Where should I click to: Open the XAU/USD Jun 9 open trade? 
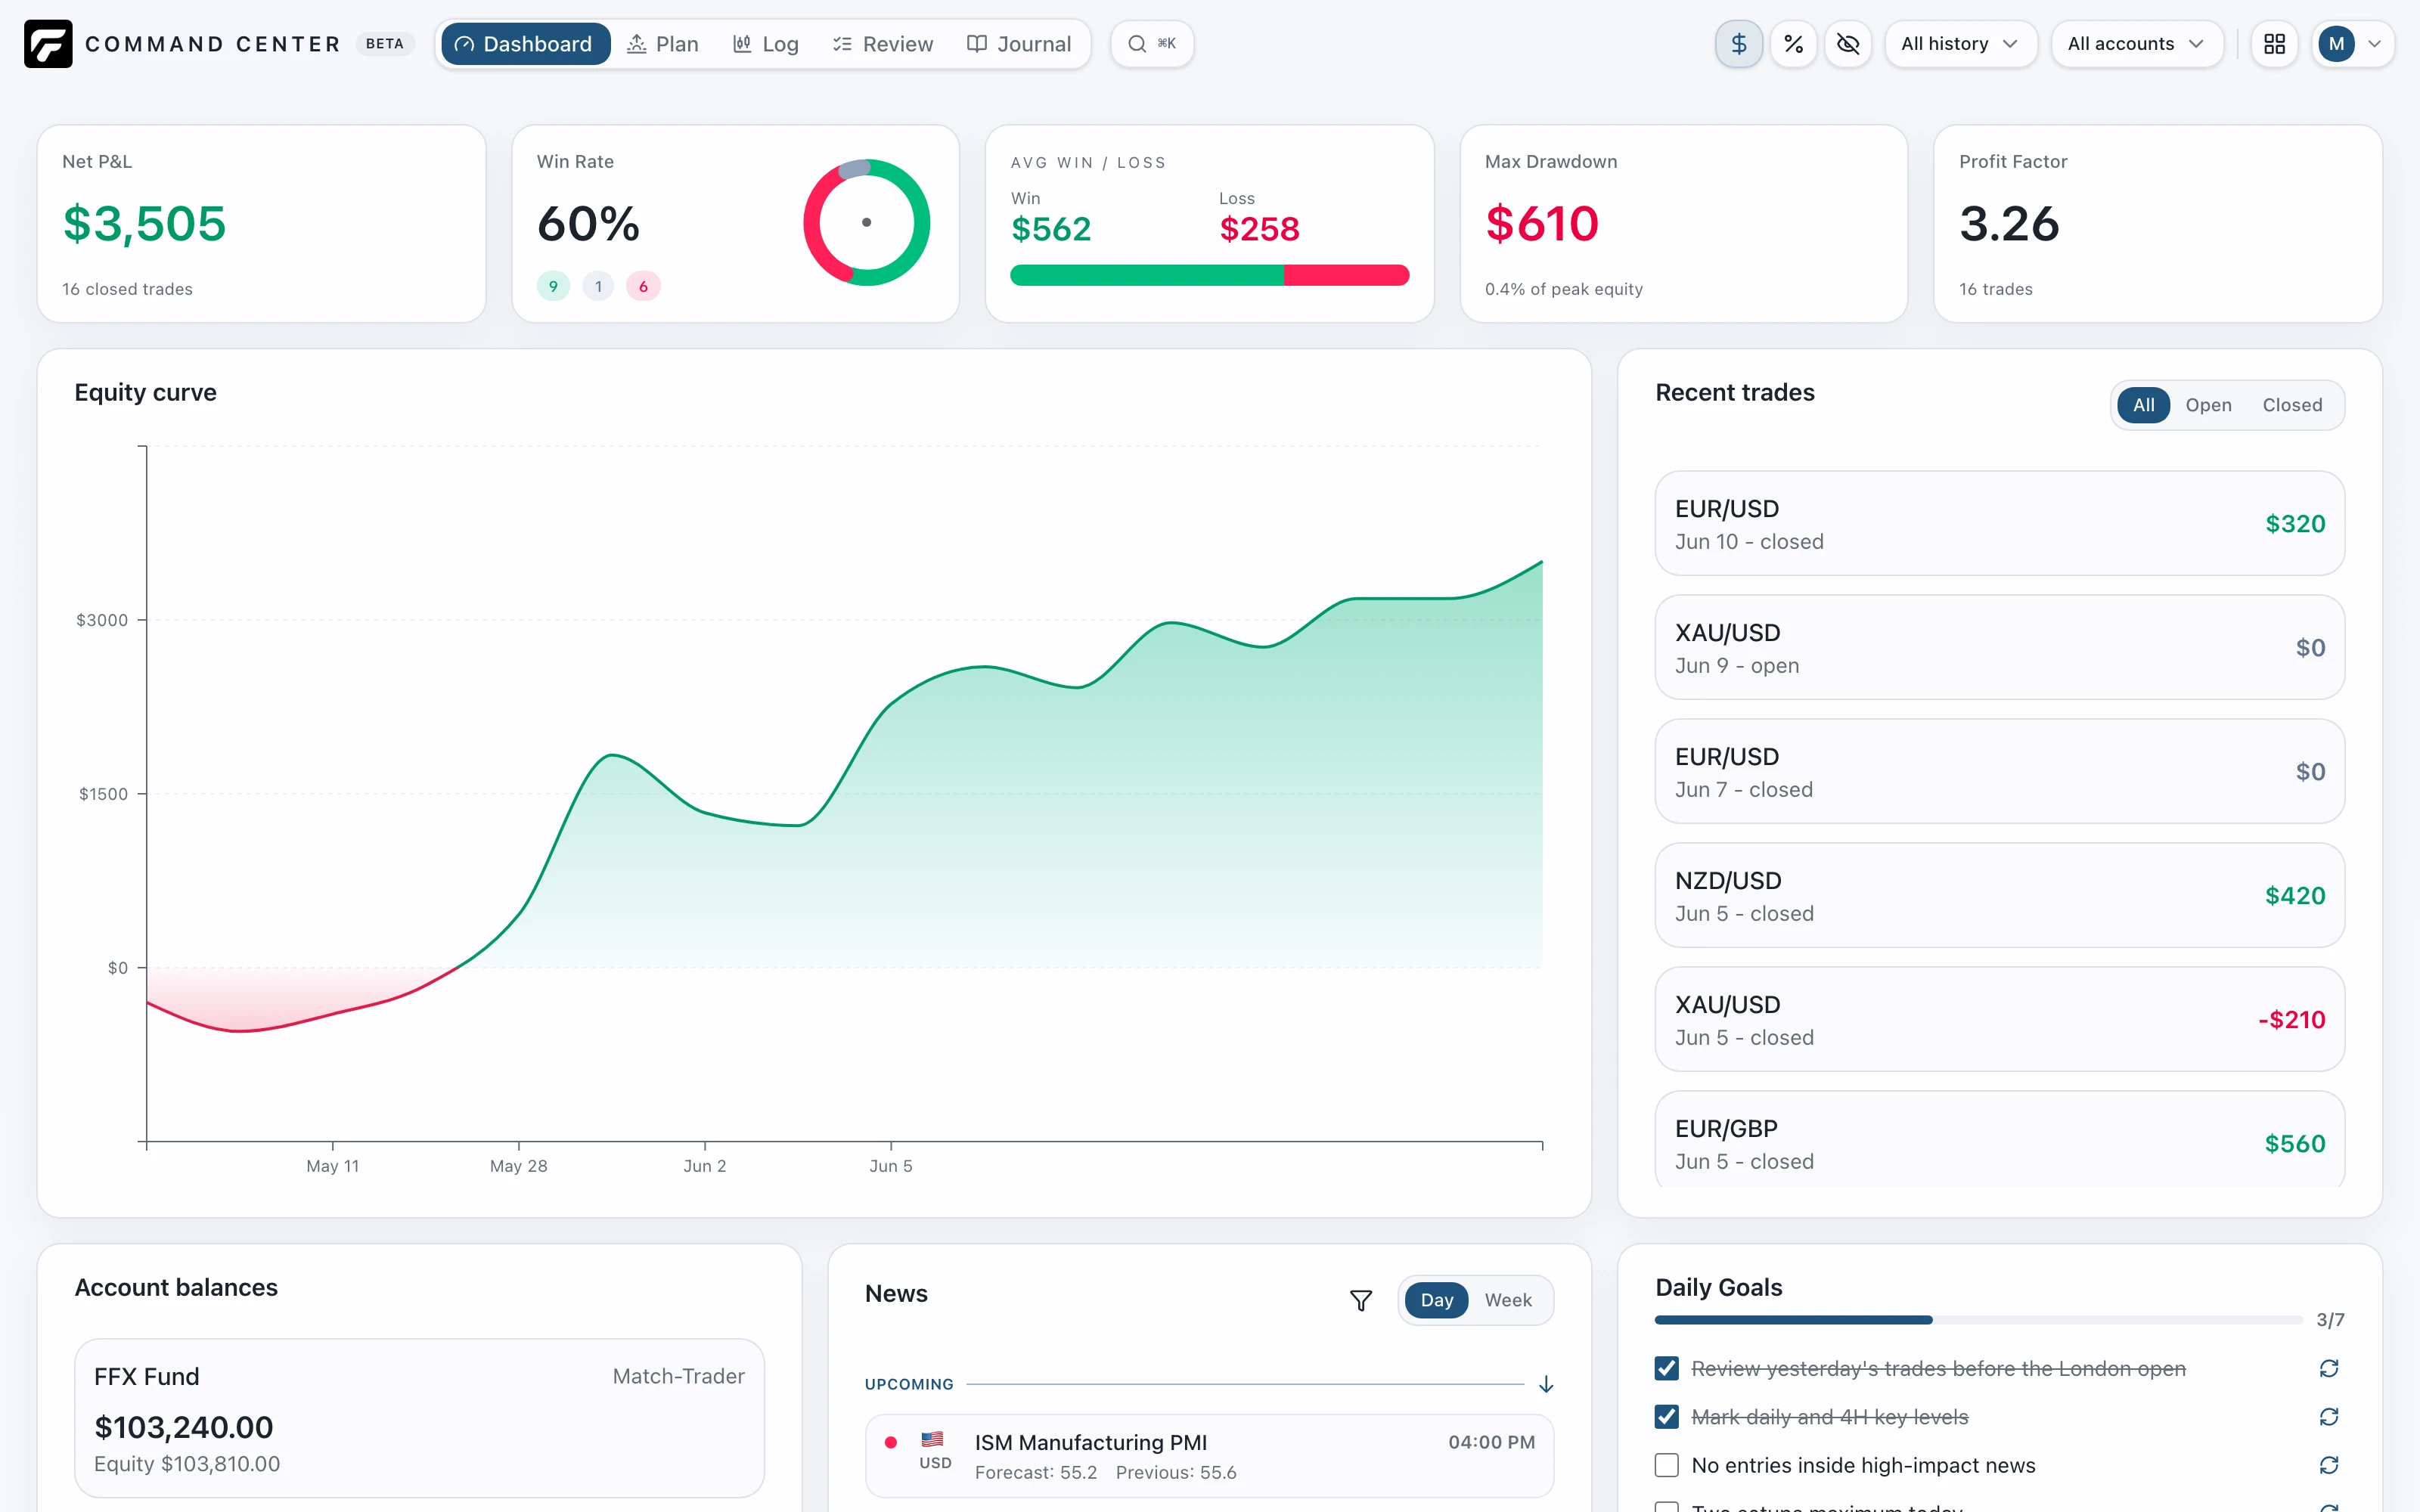1999,647
